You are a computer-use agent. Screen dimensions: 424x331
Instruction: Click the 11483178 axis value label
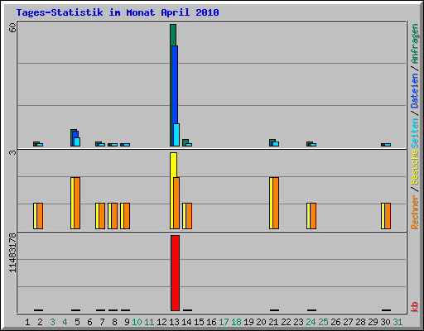[12, 252]
